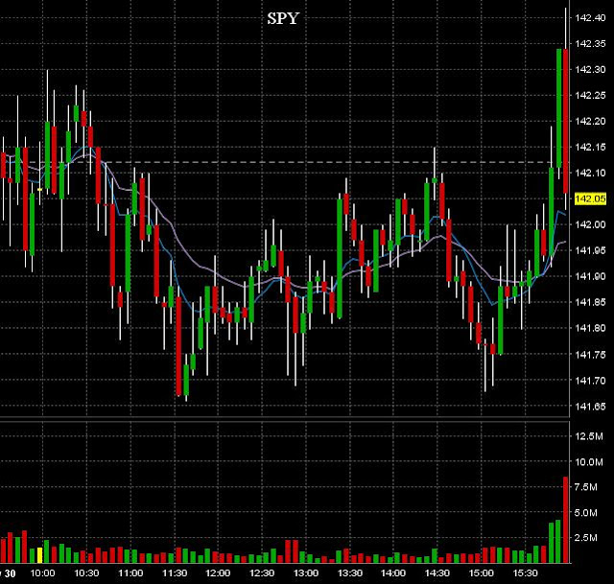Image resolution: width=614 pixels, height=584 pixels.
Task: Click the 141.90 price axis label
Action: tap(590, 276)
